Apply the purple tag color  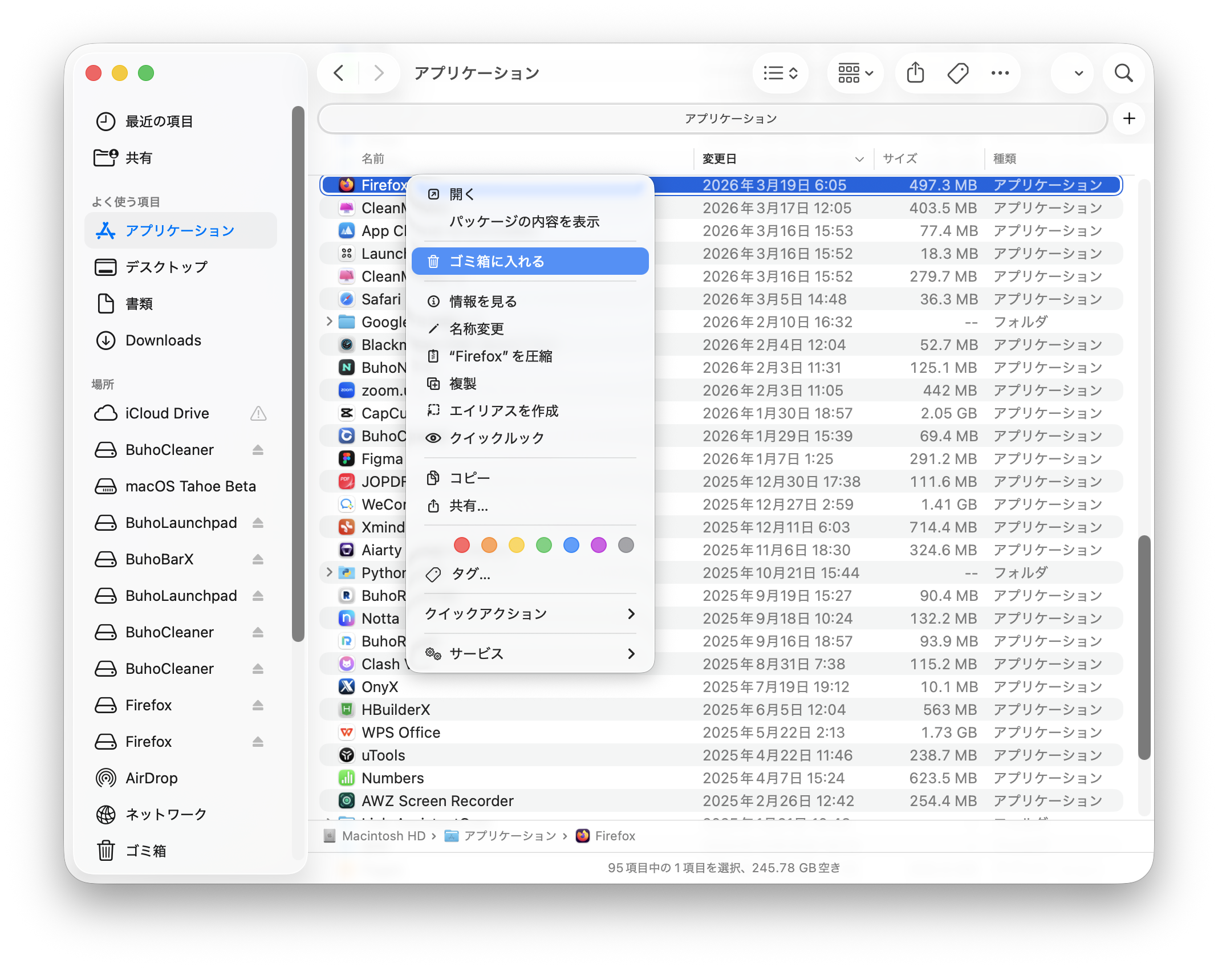[599, 546]
